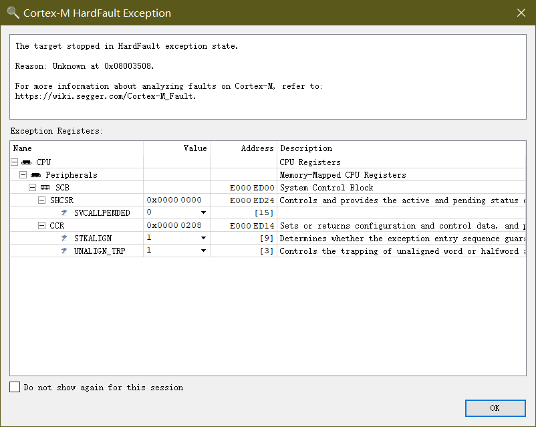This screenshot has width=536, height=427.
Task: Collapse the SHCSR register node
Action: [41, 200]
